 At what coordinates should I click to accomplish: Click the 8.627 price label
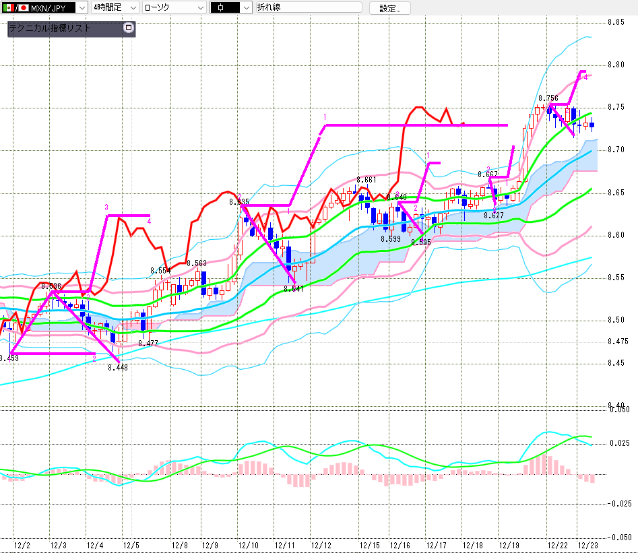(494, 215)
